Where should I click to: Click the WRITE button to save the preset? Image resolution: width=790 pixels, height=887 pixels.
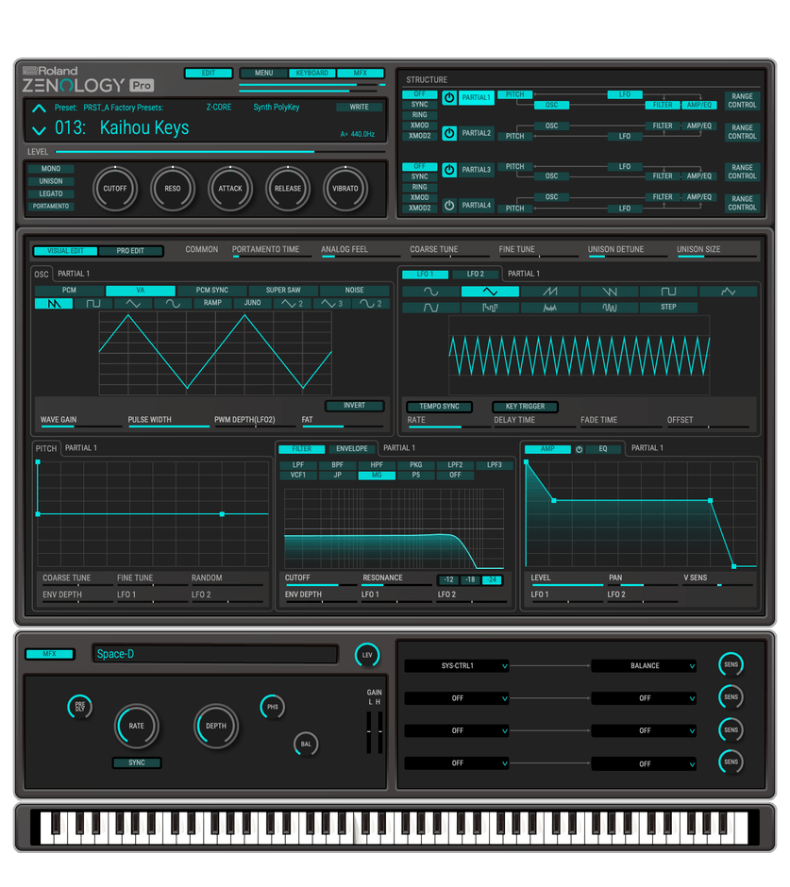tap(360, 108)
